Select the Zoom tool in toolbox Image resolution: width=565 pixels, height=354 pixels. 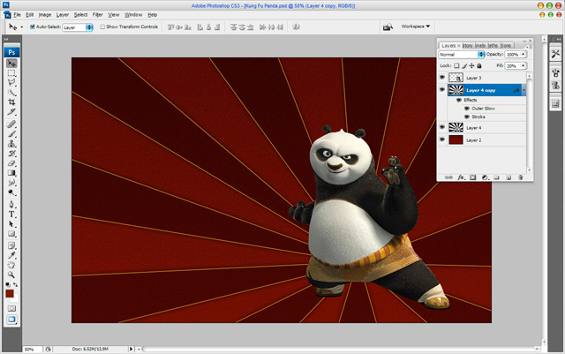click(11, 275)
